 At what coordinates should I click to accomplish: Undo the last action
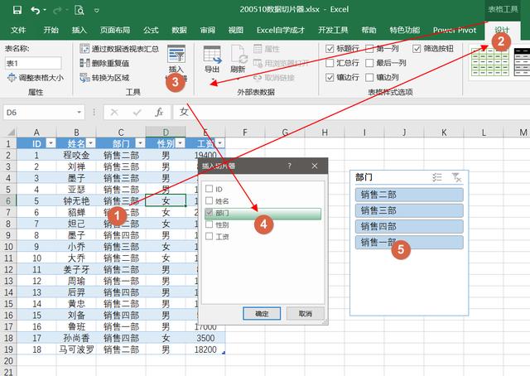click(x=35, y=10)
